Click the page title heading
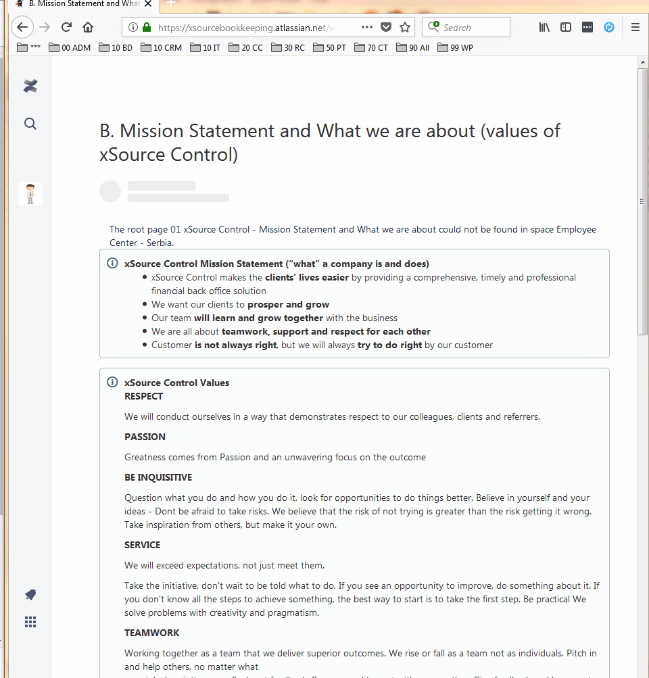 [330, 143]
